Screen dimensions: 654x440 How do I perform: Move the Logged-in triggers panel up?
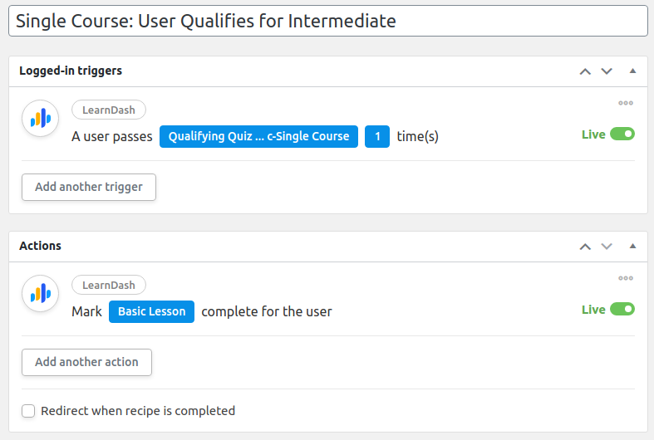585,71
